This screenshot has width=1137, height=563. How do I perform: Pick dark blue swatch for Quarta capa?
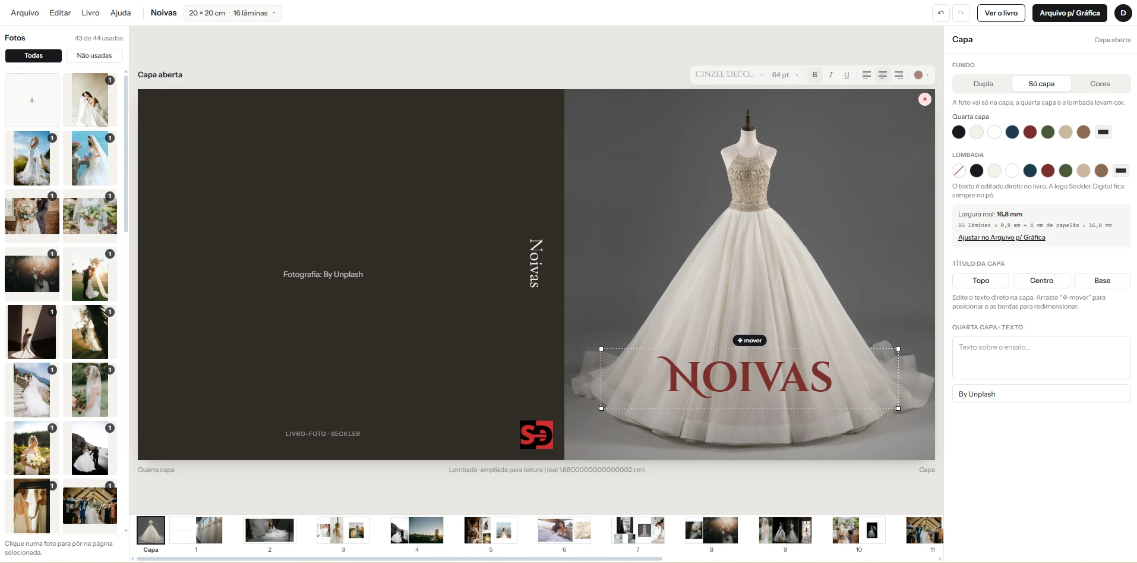coord(1012,132)
